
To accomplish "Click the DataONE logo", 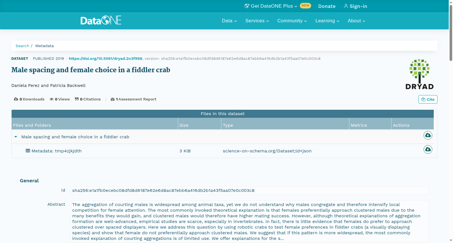I will [x=101, y=20].
